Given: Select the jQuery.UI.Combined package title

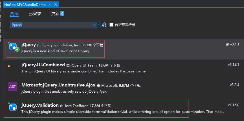Looking at the screenshot, I should click(x=43, y=65).
